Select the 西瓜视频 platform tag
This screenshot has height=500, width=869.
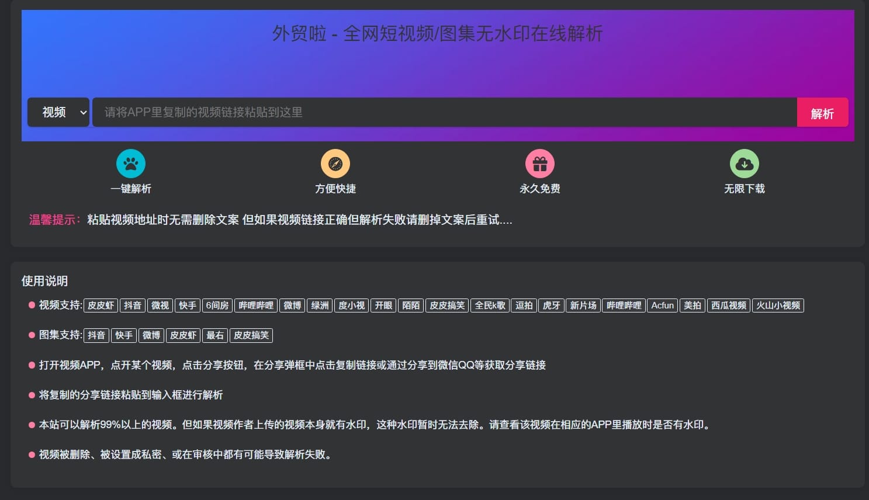728,305
